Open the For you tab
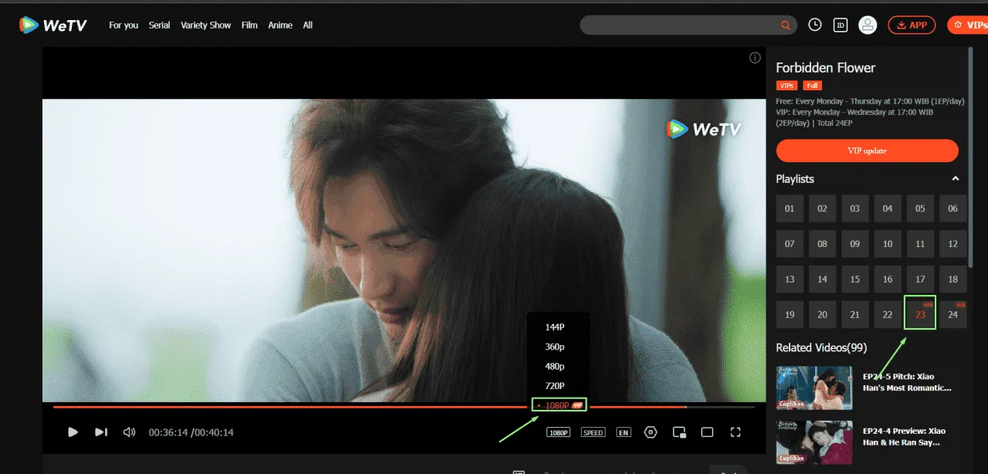The height and width of the screenshot is (474, 988). click(x=123, y=25)
